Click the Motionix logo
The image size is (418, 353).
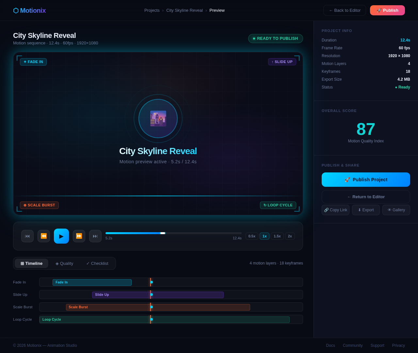click(29, 10)
